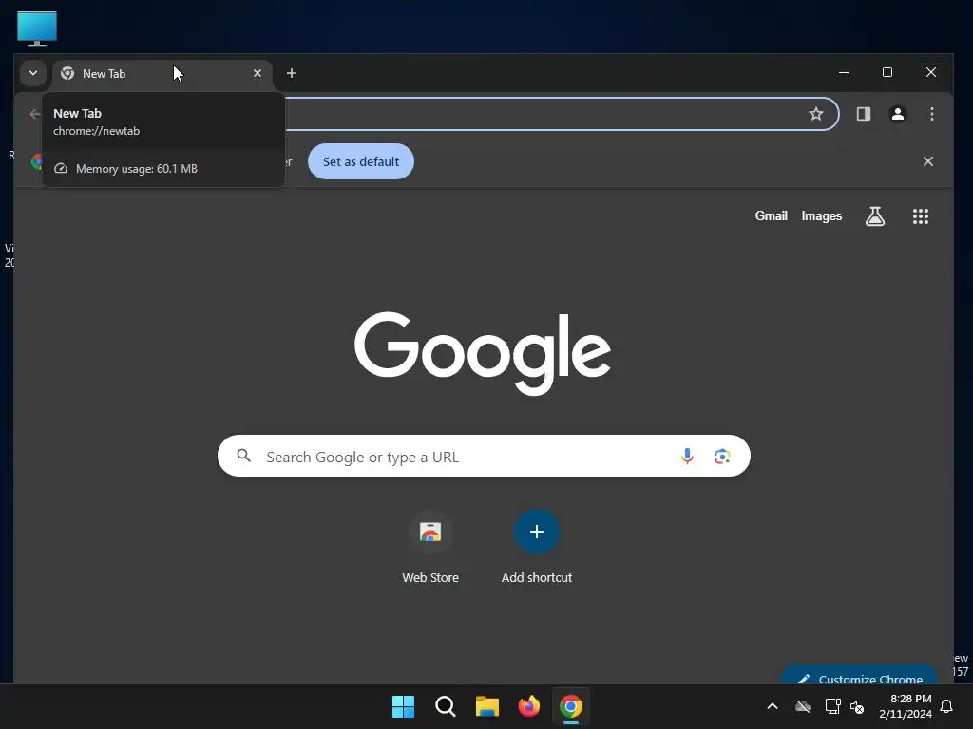Open Chrome three-dot menu
Image resolution: width=973 pixels, height=729 pixels.
click(x=931, y=114)
